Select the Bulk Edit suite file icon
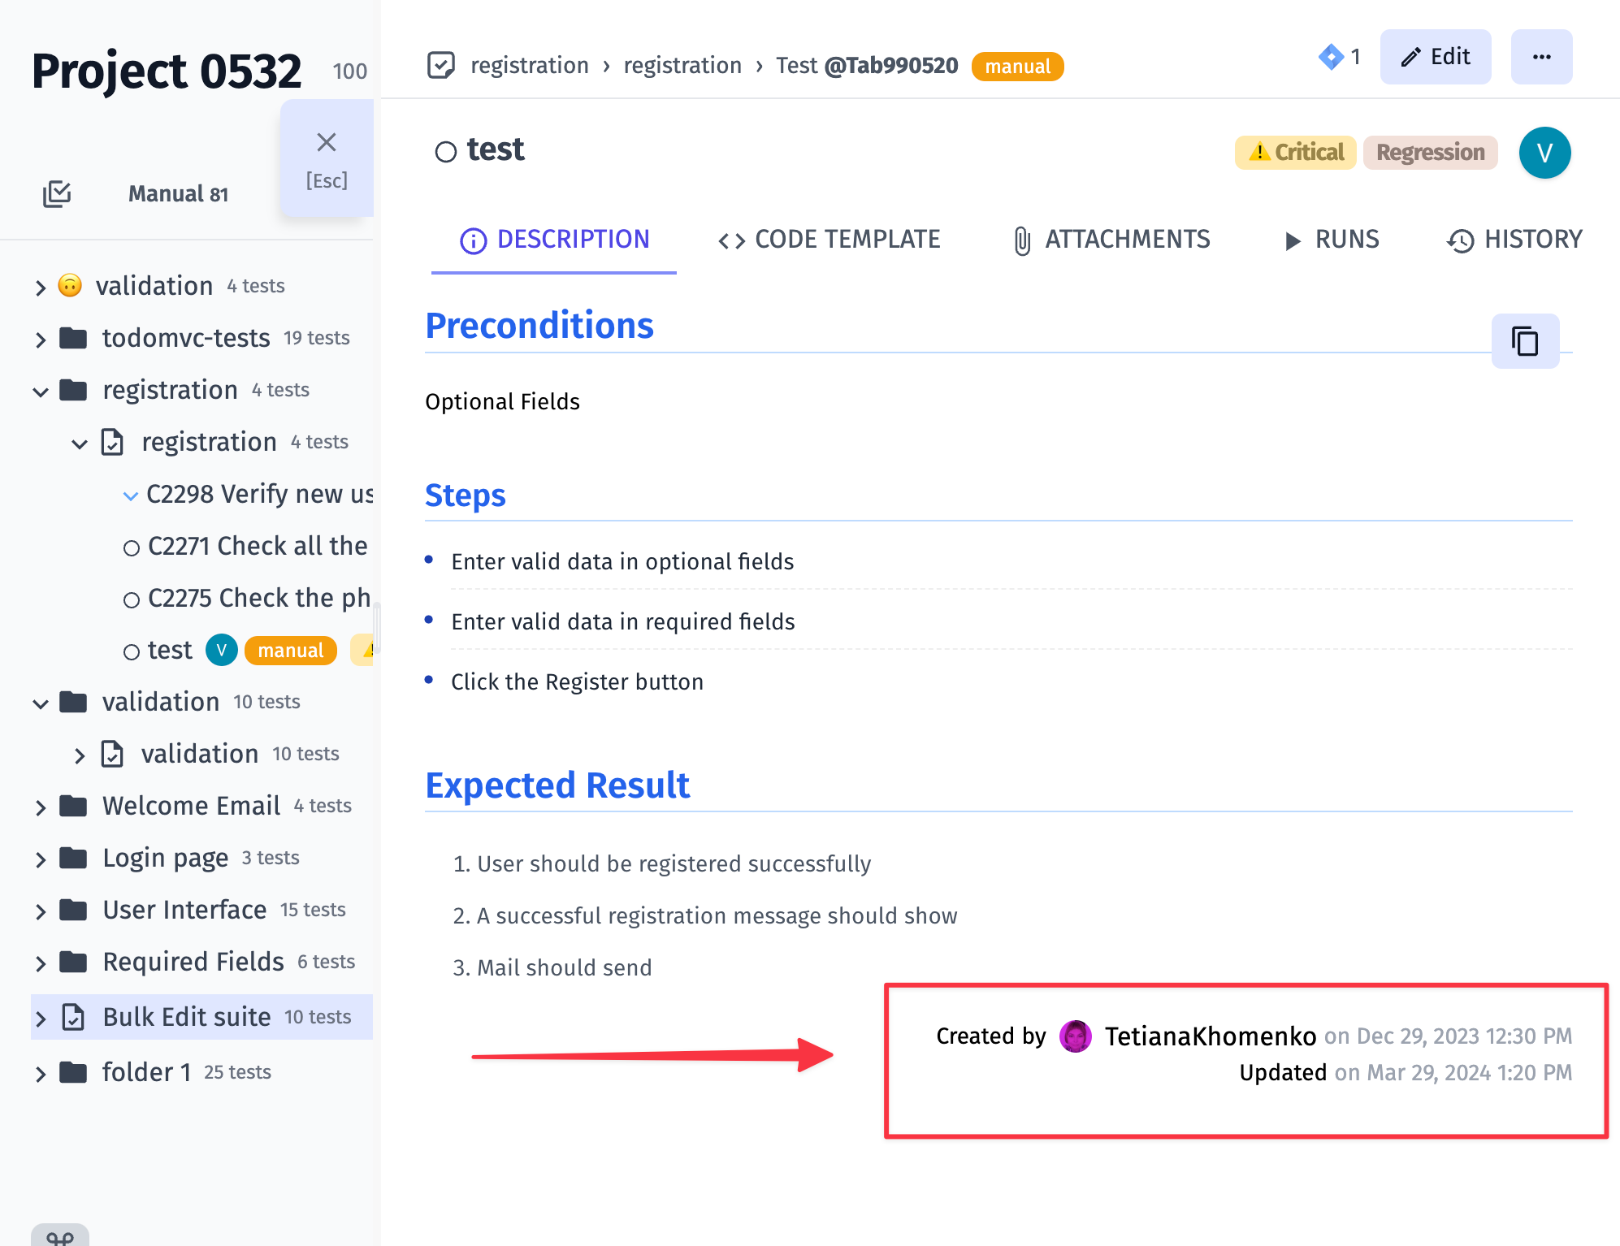1620x1246 pixels. click(74, 1017)
